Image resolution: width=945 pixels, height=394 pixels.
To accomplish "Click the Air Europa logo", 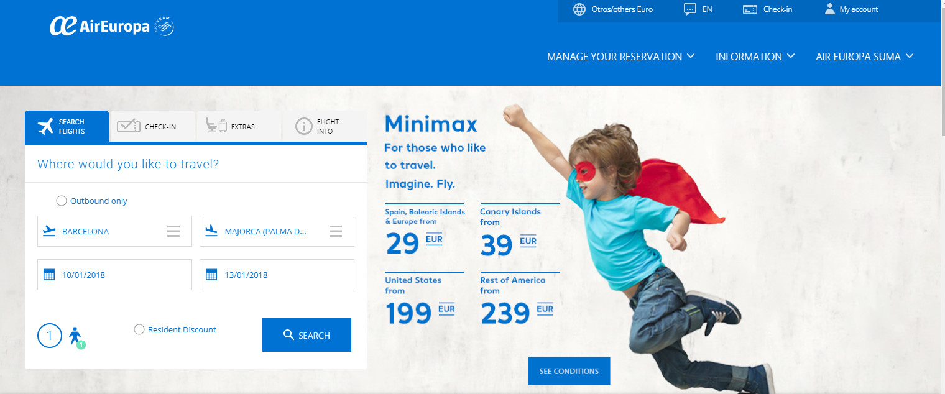I will click(99, 26).
